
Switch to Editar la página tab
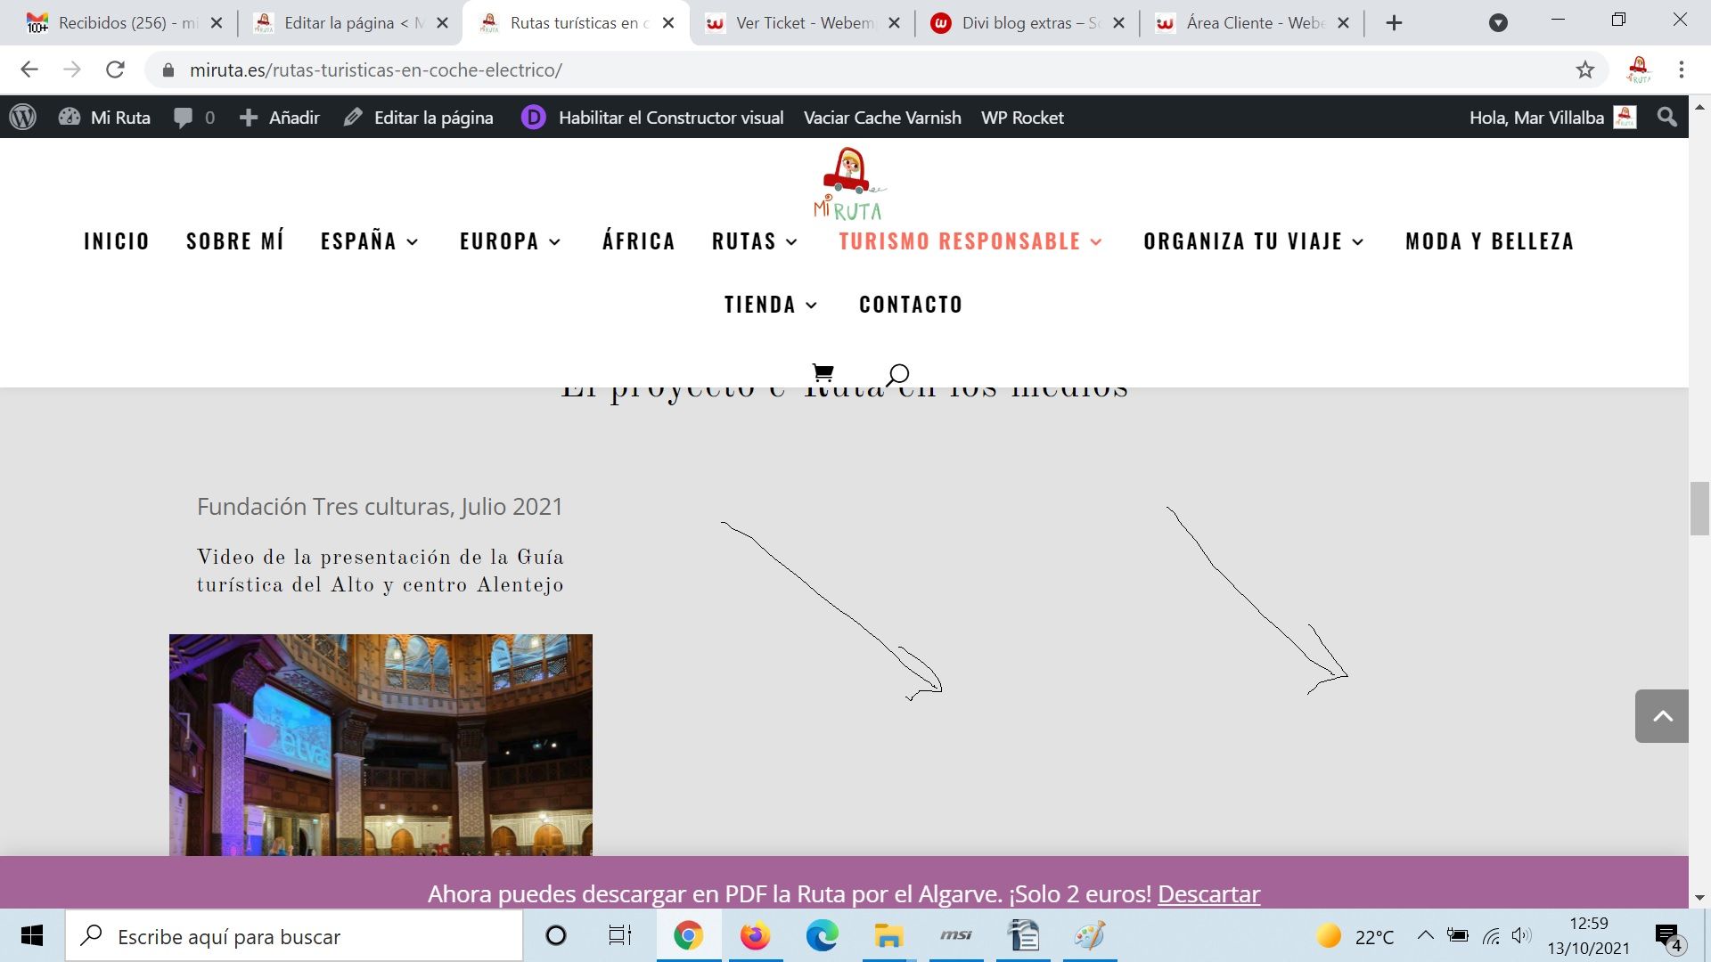(351, 23)
